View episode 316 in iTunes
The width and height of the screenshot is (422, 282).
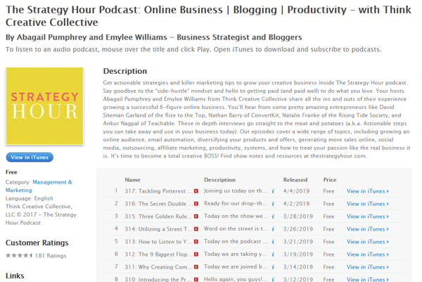tap(368, 204)
